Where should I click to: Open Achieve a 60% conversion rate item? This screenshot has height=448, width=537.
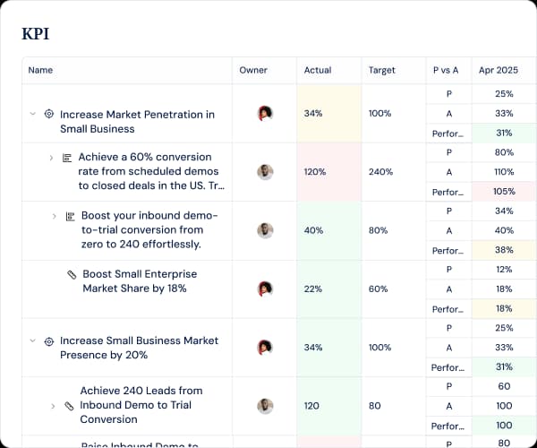coord(151,171)
